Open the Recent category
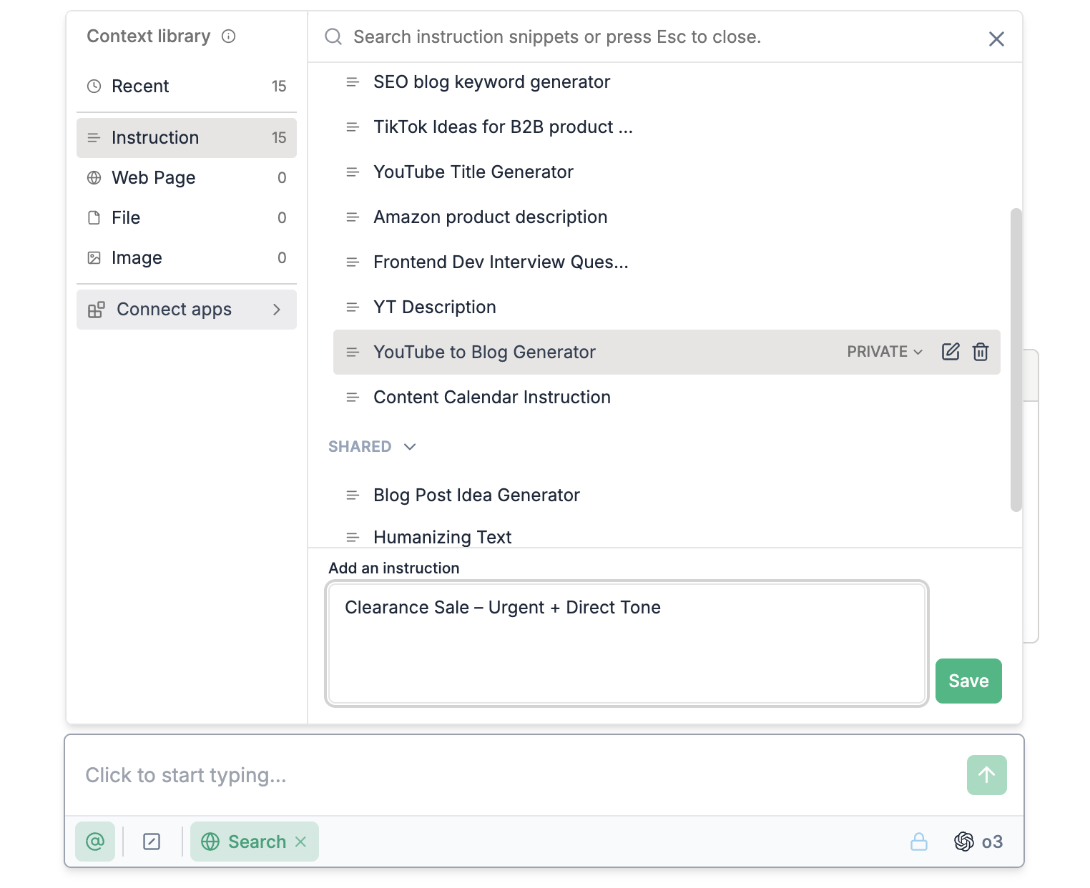1090x888 pixels. [x=187, y=87]
